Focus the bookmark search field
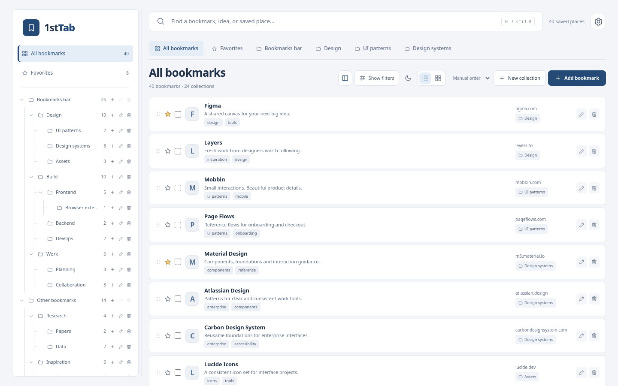This screenshot has height=386, width=618. pyautogui.click(x=346, y=21)
